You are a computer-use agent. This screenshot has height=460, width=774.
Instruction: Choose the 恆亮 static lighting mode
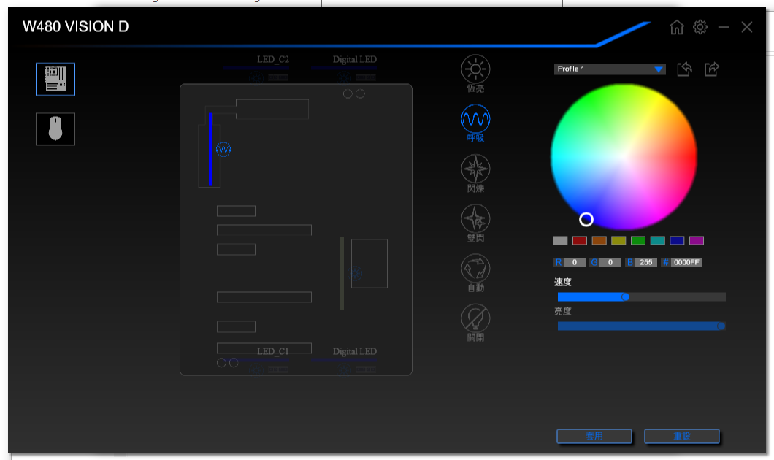click(475, 74)
